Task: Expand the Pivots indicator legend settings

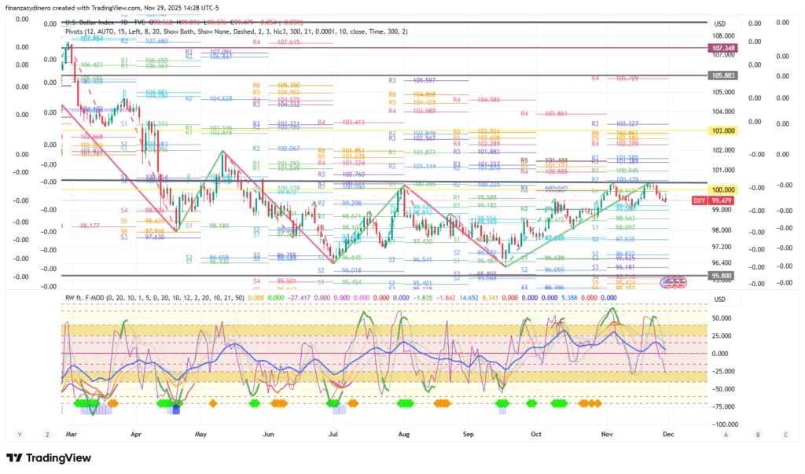Action: (x=236, y=31)
